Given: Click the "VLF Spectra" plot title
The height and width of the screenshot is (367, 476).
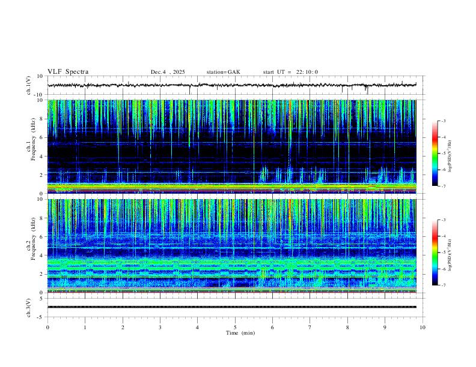Looking at the screenshot, I should click(68, 72).
